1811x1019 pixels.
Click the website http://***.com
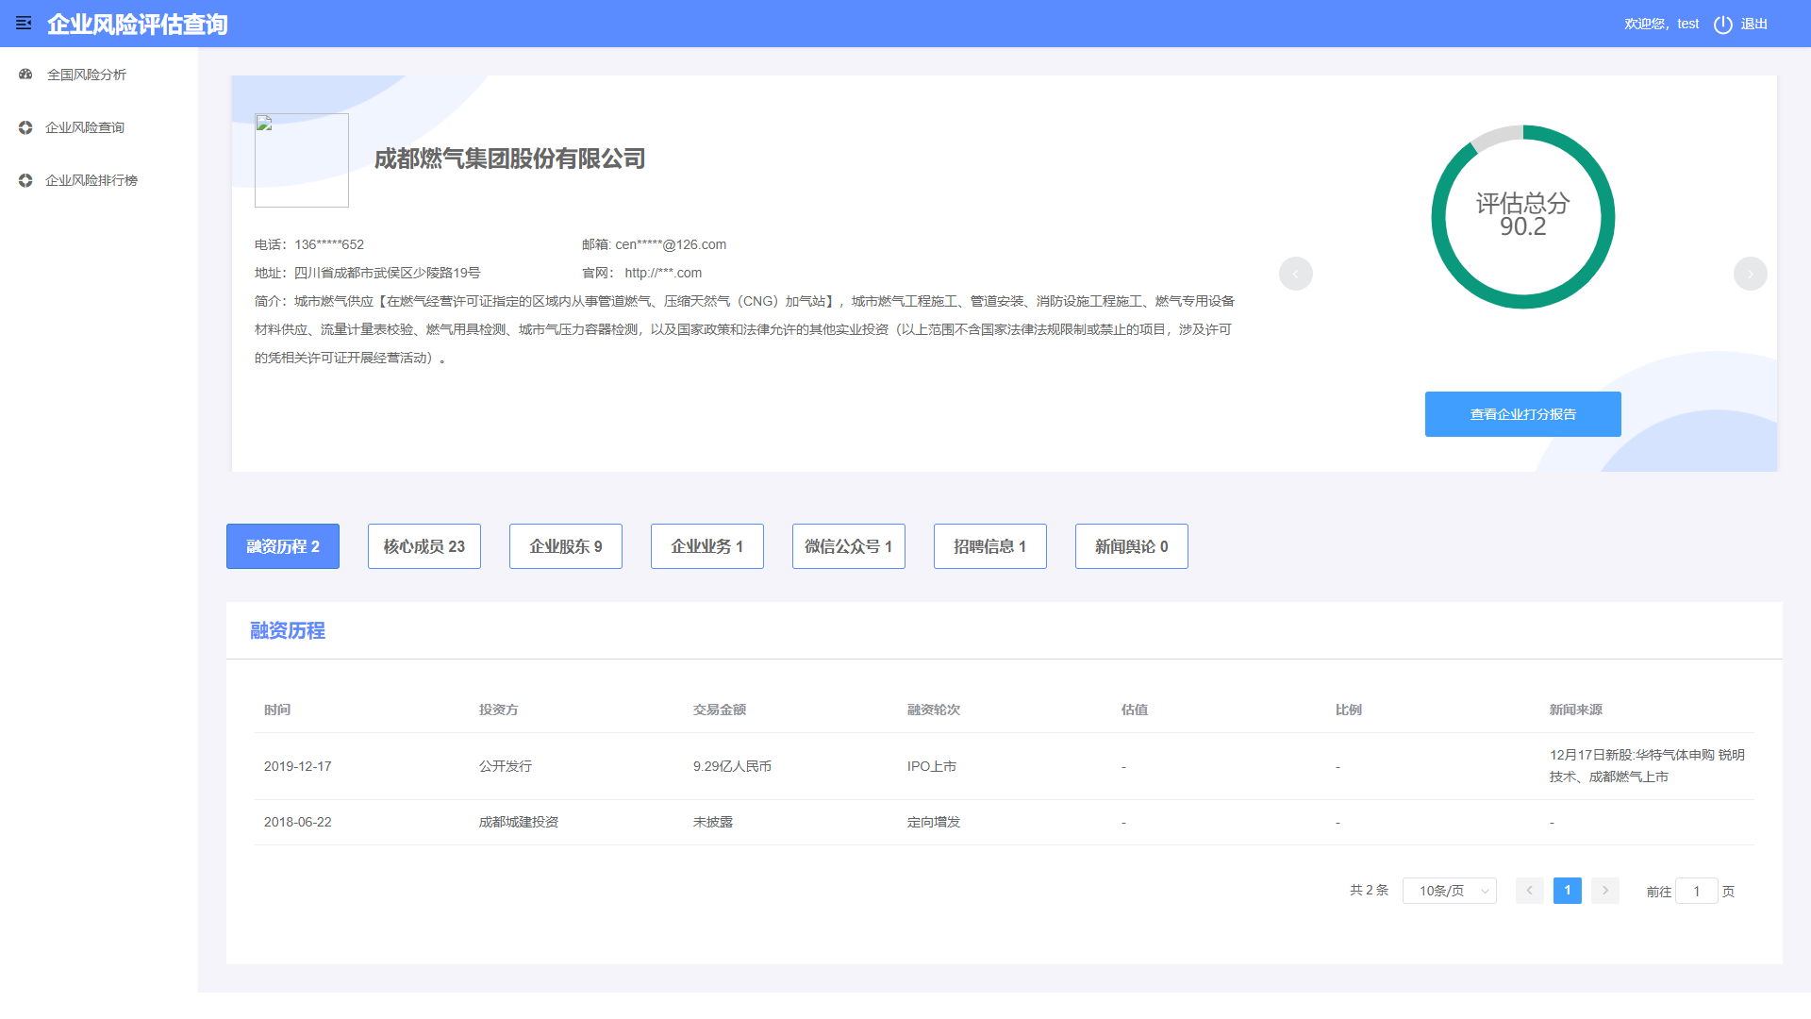coord(663,273)
